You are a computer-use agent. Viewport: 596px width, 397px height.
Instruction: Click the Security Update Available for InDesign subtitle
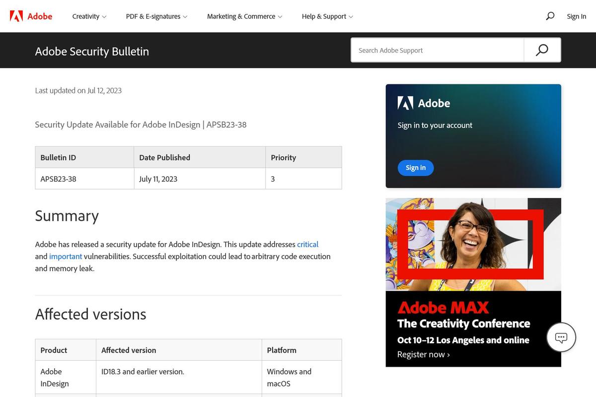[141, 125]
